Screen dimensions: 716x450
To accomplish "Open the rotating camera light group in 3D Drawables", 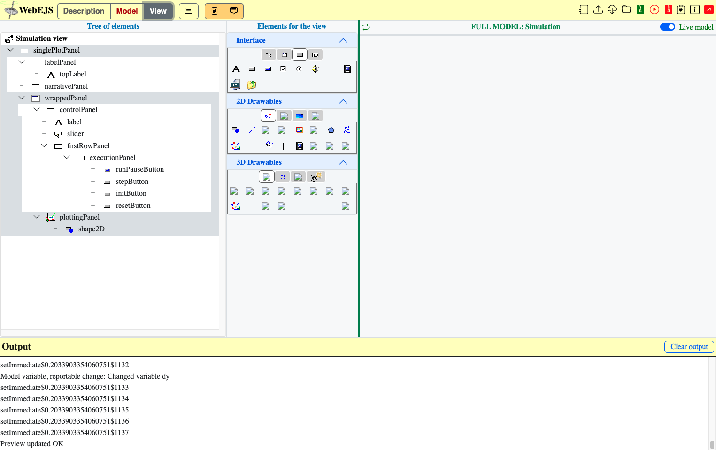I will click(x=316, y=176).
